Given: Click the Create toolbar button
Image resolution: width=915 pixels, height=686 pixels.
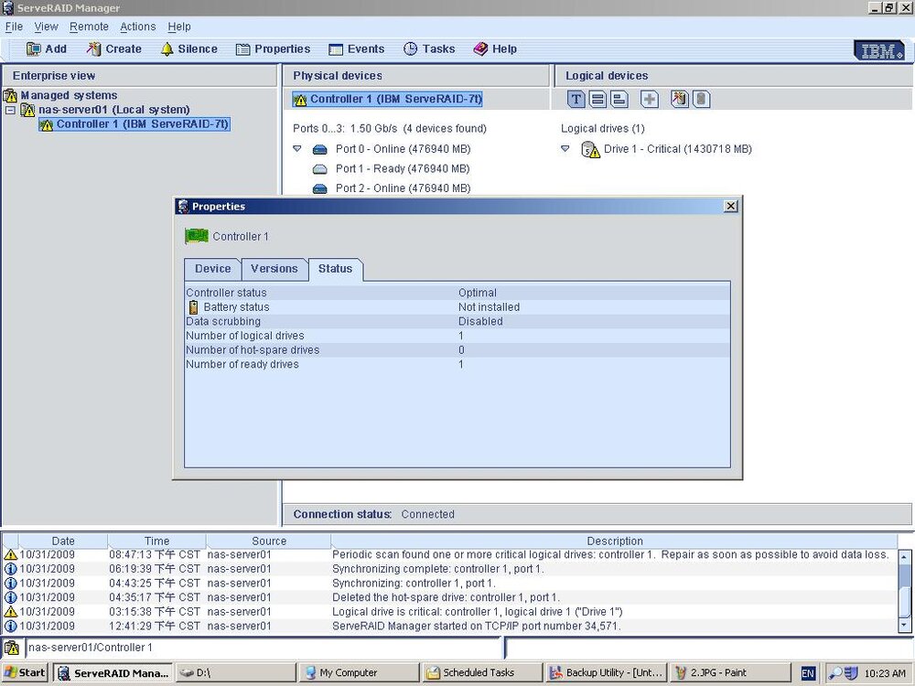Looking at the screenshot, I should [114, 49].
